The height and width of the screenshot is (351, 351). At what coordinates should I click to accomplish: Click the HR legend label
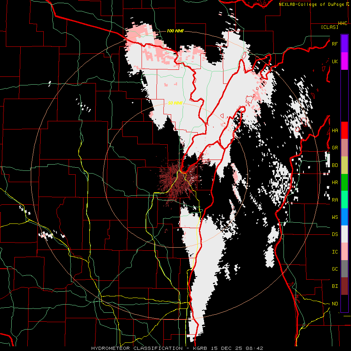pos(335,183)
